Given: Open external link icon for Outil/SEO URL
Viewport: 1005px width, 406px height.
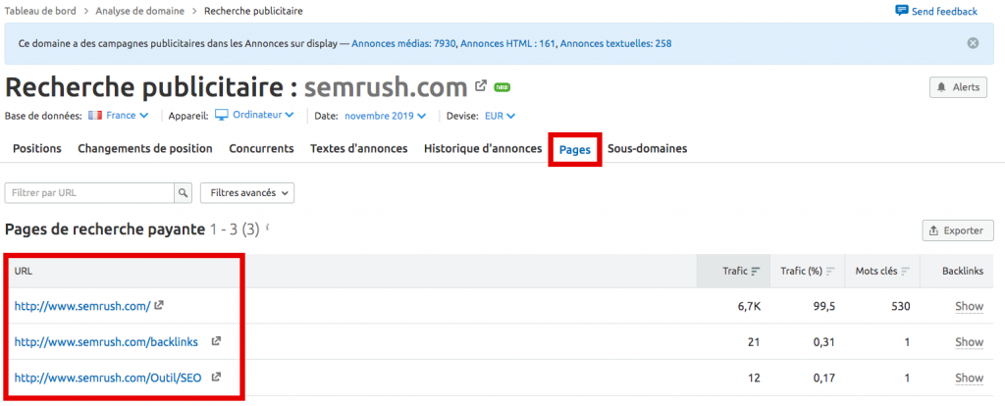Looking at the screenshot, I should [x=216, y=378].
